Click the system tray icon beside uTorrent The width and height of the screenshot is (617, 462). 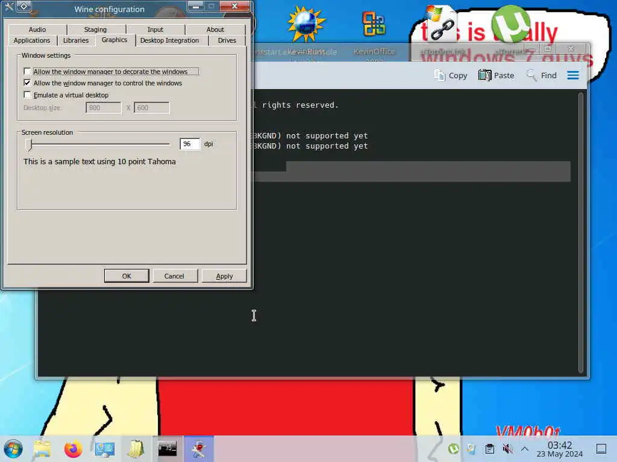pos(471,449)
